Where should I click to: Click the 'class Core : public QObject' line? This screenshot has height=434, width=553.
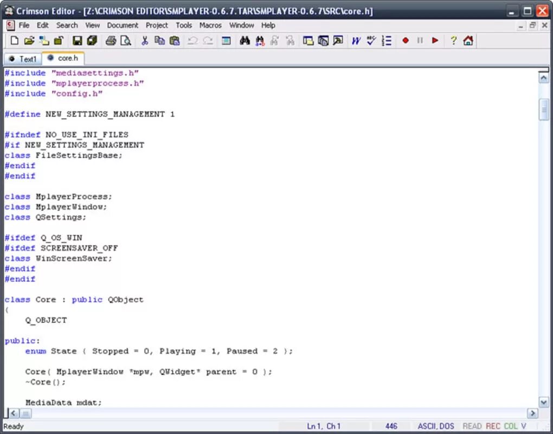click(x=74, y=300)
